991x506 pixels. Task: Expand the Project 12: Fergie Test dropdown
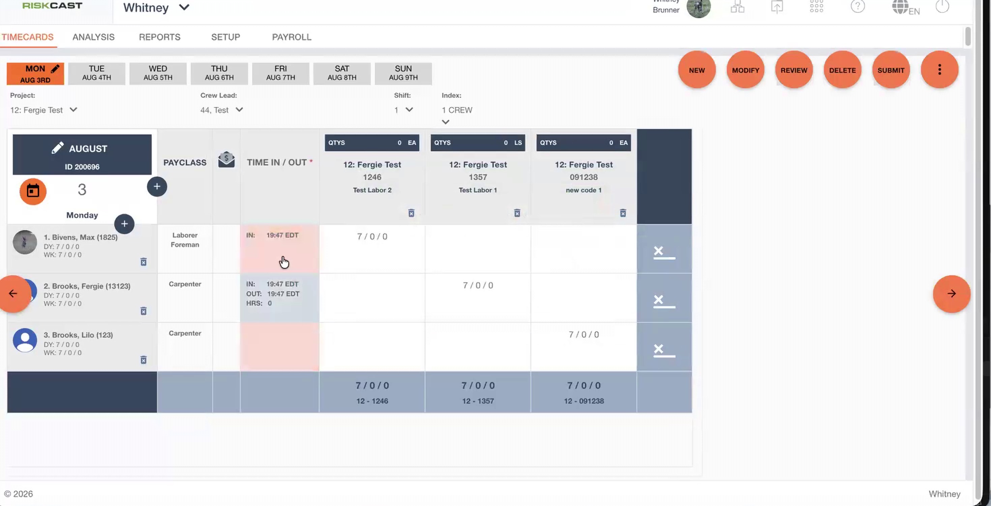click(43, 110)
